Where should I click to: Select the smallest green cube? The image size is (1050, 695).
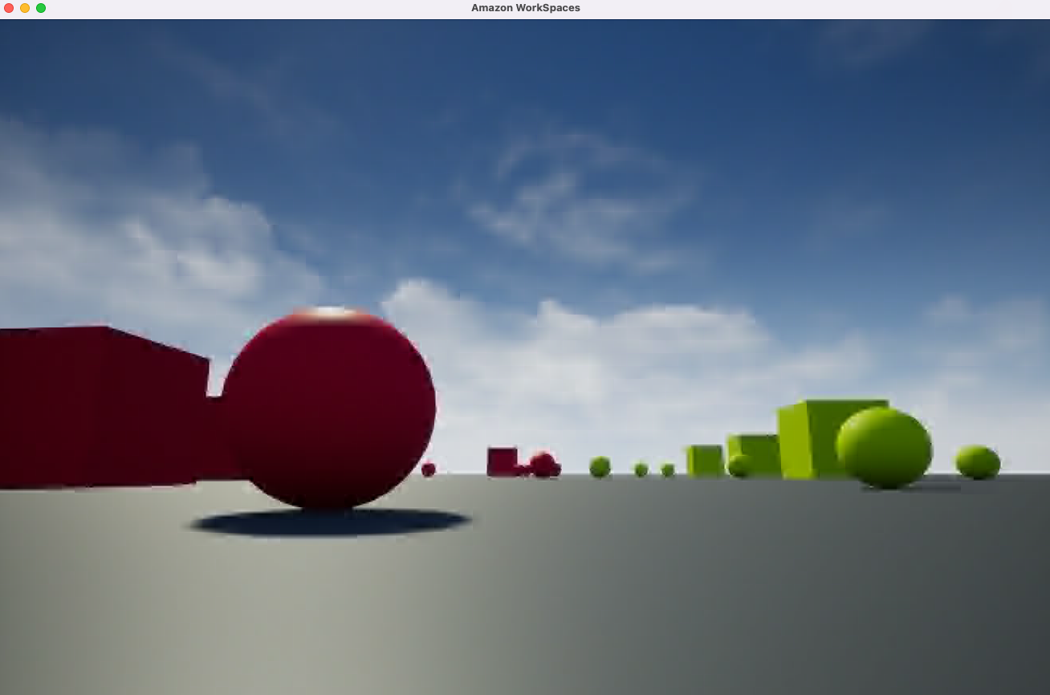point(705,461)
